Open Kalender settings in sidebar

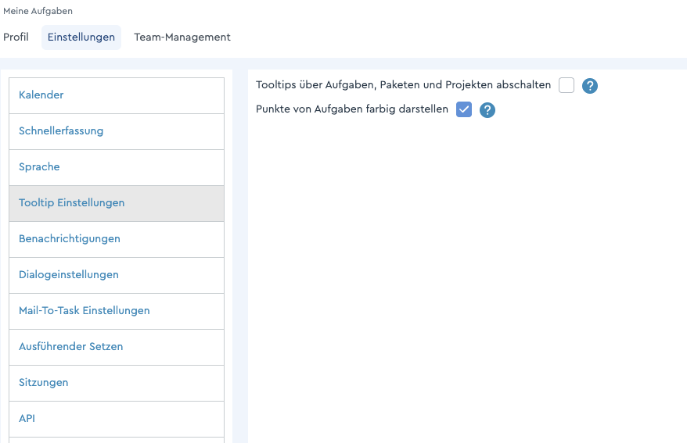(41, 95)
